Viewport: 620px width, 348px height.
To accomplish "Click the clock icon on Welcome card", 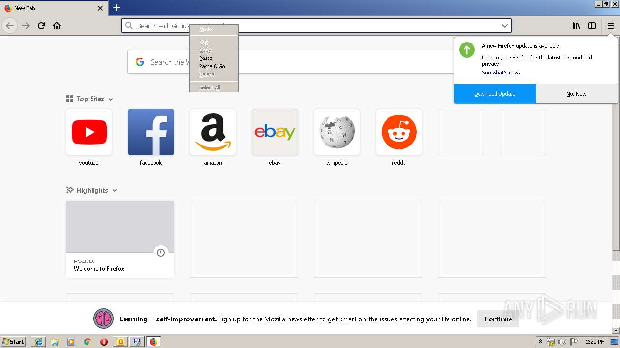I will [161, 253].
